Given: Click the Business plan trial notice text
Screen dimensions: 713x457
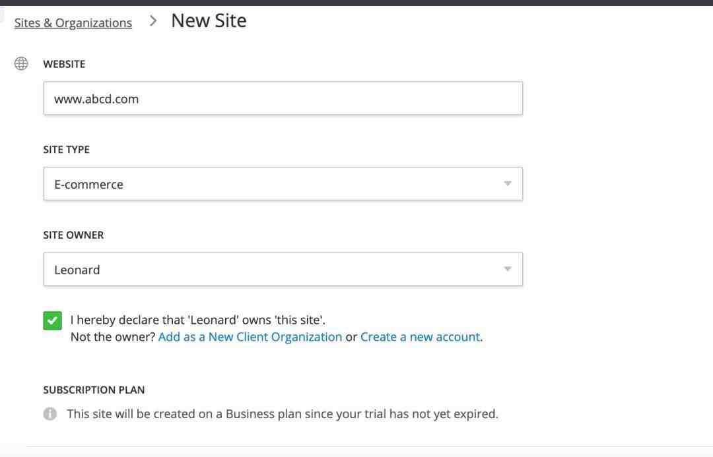Looking at the screenshot, I should [283, 414].
